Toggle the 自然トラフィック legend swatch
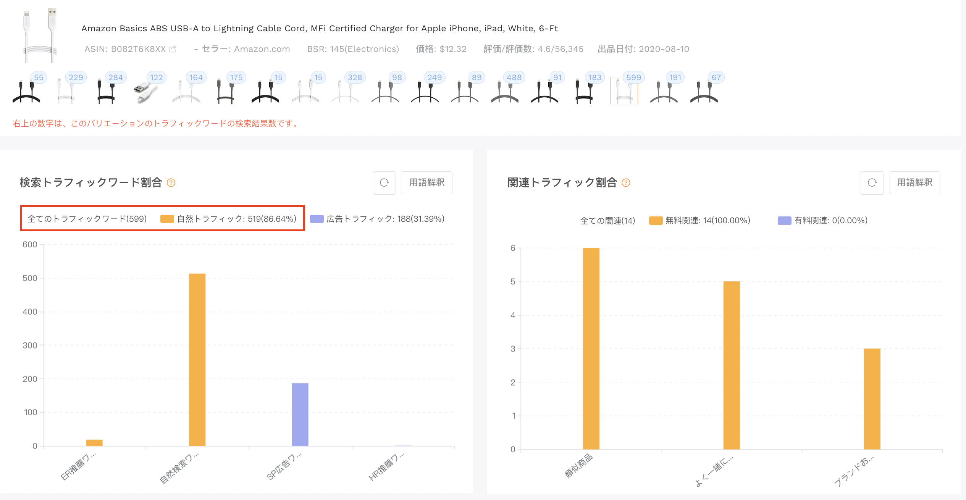Screen dimensions: 966x500 point(167,219)
